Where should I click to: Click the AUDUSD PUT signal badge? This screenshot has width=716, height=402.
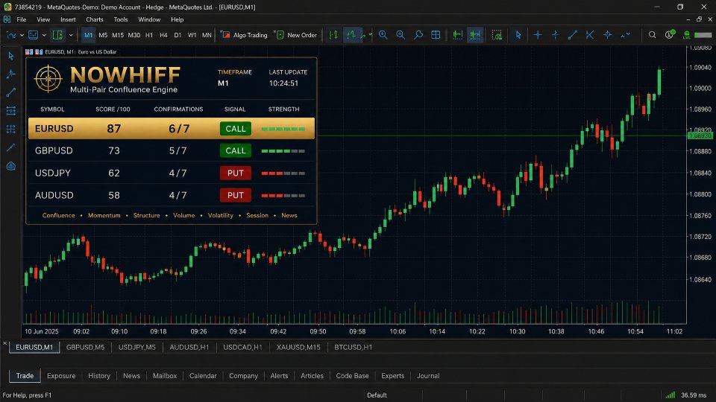(x=236, y=195)
